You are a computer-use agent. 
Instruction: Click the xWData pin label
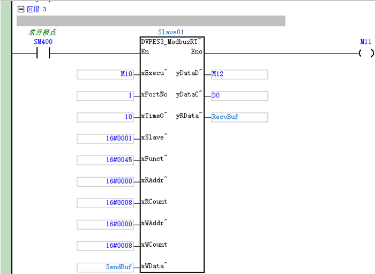click(154, 266)
